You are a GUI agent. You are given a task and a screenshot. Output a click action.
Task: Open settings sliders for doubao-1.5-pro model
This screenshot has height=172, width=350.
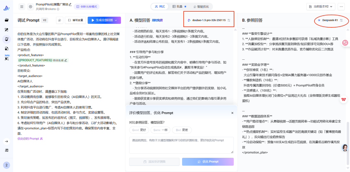tap(229, 20)
